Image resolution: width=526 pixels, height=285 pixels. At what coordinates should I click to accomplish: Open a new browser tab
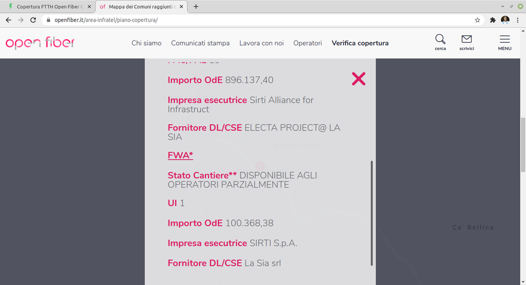(x=196, y=7)
